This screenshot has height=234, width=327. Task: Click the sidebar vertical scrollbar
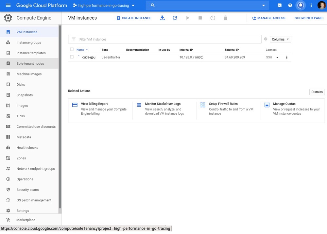point(60,117)
